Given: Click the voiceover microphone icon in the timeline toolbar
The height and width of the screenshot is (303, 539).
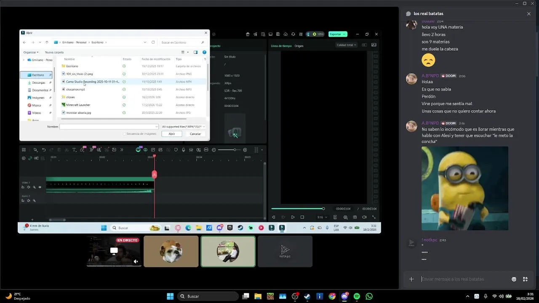Looking at the screenshot, I should click(183, 150).
